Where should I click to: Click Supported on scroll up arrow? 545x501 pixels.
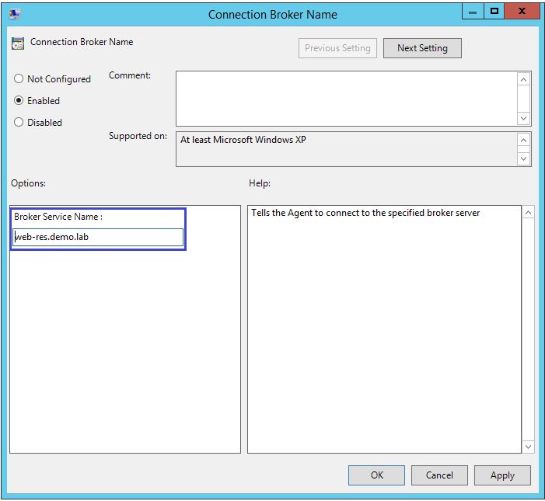tap(524, 141)
